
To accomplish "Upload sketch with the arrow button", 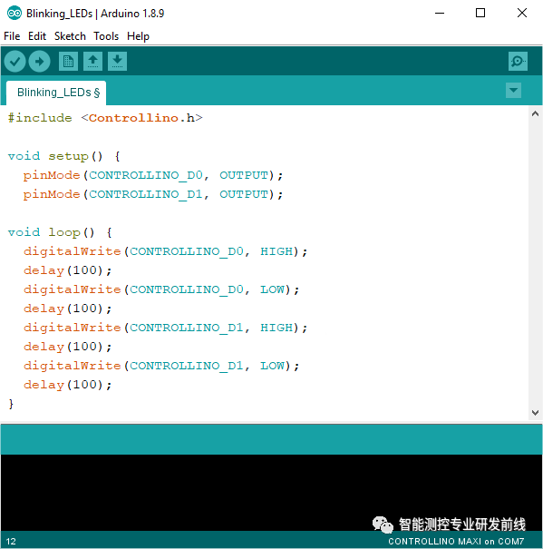I will 39,62.
